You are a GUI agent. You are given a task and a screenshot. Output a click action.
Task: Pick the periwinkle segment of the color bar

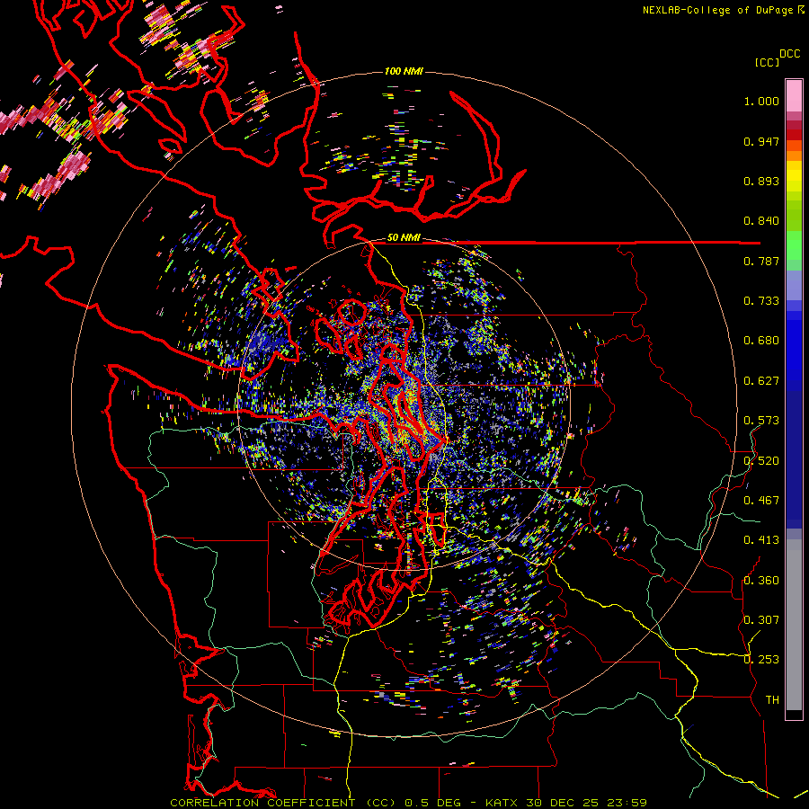click(x=794, y=285)
